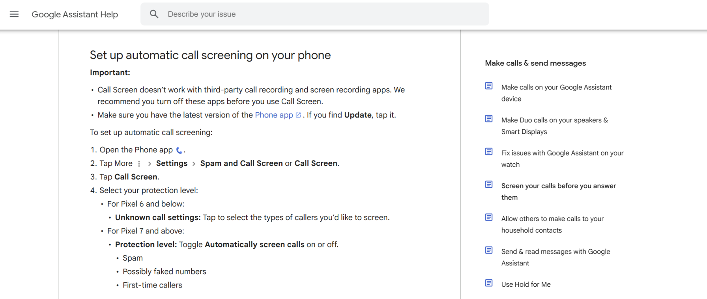Image resolution: width=707 pixels, height=299 pixels.
Task: Click the Possibly faked numbers bullet
Action: (x=164, y=271)
